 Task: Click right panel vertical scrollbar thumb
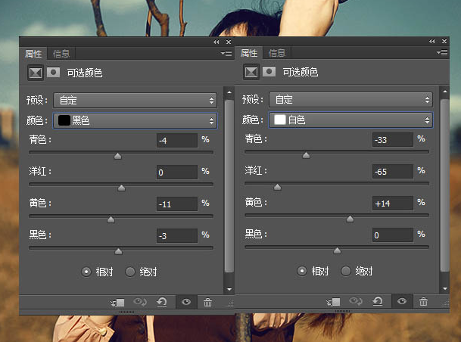445,185
